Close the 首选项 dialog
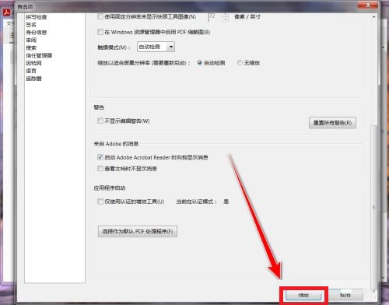 [368, 5]
